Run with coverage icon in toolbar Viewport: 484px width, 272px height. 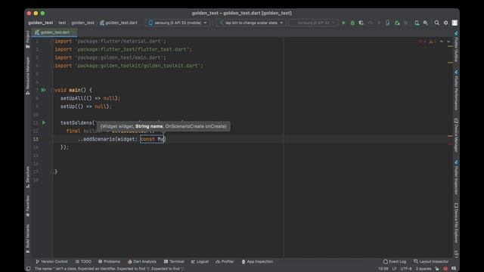(361, 23)
